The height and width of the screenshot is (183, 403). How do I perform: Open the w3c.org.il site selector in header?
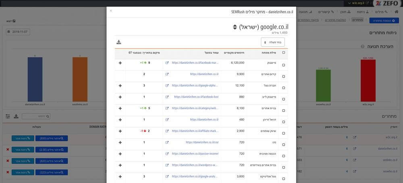tap(358, 3)
